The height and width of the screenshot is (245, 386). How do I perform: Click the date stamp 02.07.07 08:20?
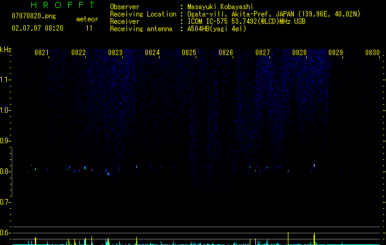pyautogui.click(x=37, y=28)
